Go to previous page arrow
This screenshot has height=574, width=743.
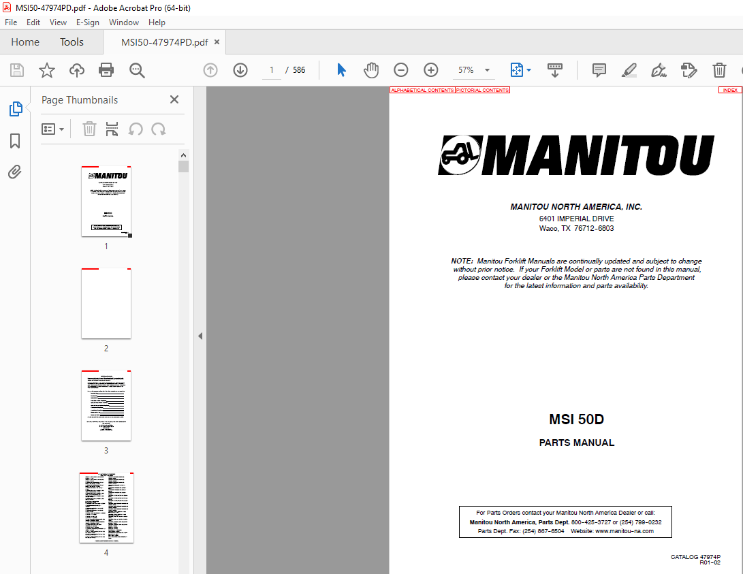[x=210, y=70]
